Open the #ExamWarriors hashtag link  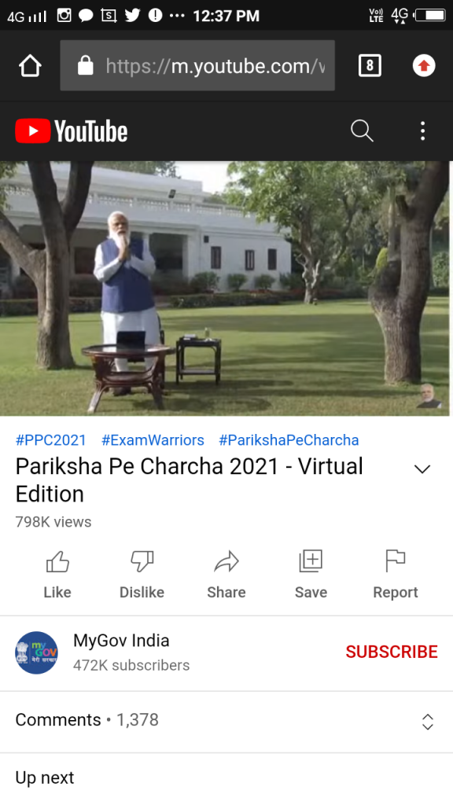pos(153,440)
